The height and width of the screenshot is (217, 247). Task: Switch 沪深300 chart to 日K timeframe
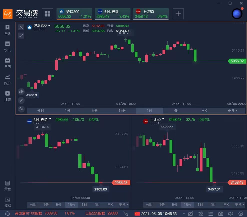(x=204, y=111)
